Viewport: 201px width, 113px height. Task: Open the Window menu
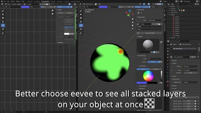[18, 1]
